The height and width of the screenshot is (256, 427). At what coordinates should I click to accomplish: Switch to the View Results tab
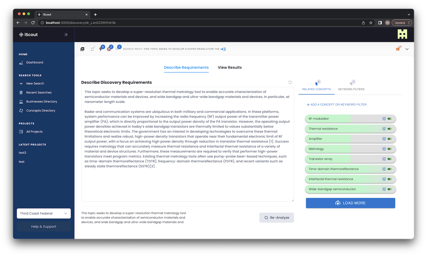(230, 68)
